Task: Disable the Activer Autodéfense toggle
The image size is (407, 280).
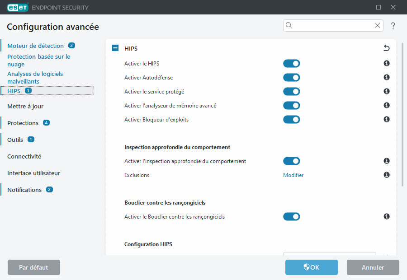Action: click(x=291, y=77)
